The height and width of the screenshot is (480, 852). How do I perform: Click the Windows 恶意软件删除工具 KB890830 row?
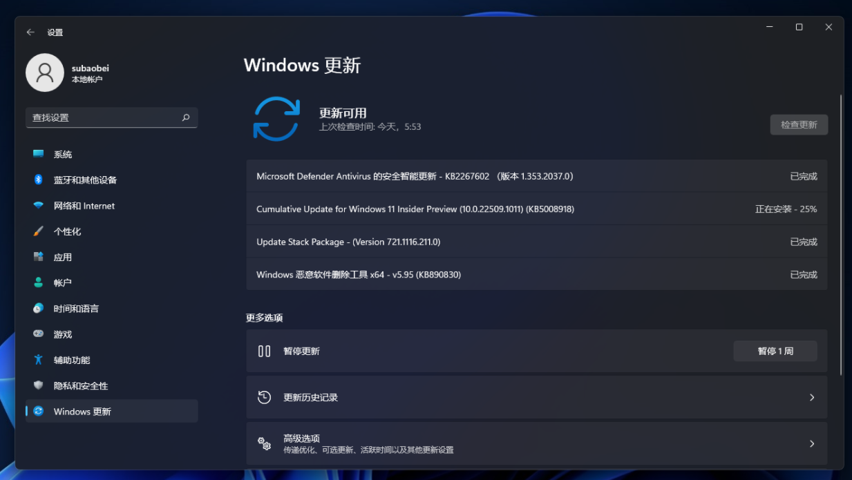pyautogui.click(x=537, y=274)
